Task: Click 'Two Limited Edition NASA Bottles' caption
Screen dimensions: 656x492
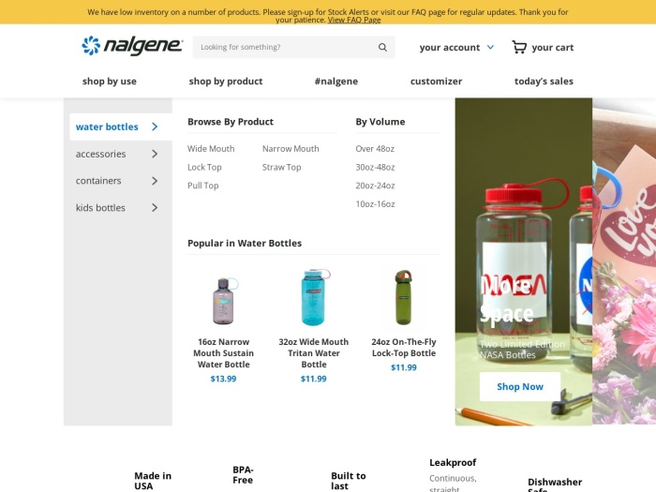Action: tap(522, 350)
